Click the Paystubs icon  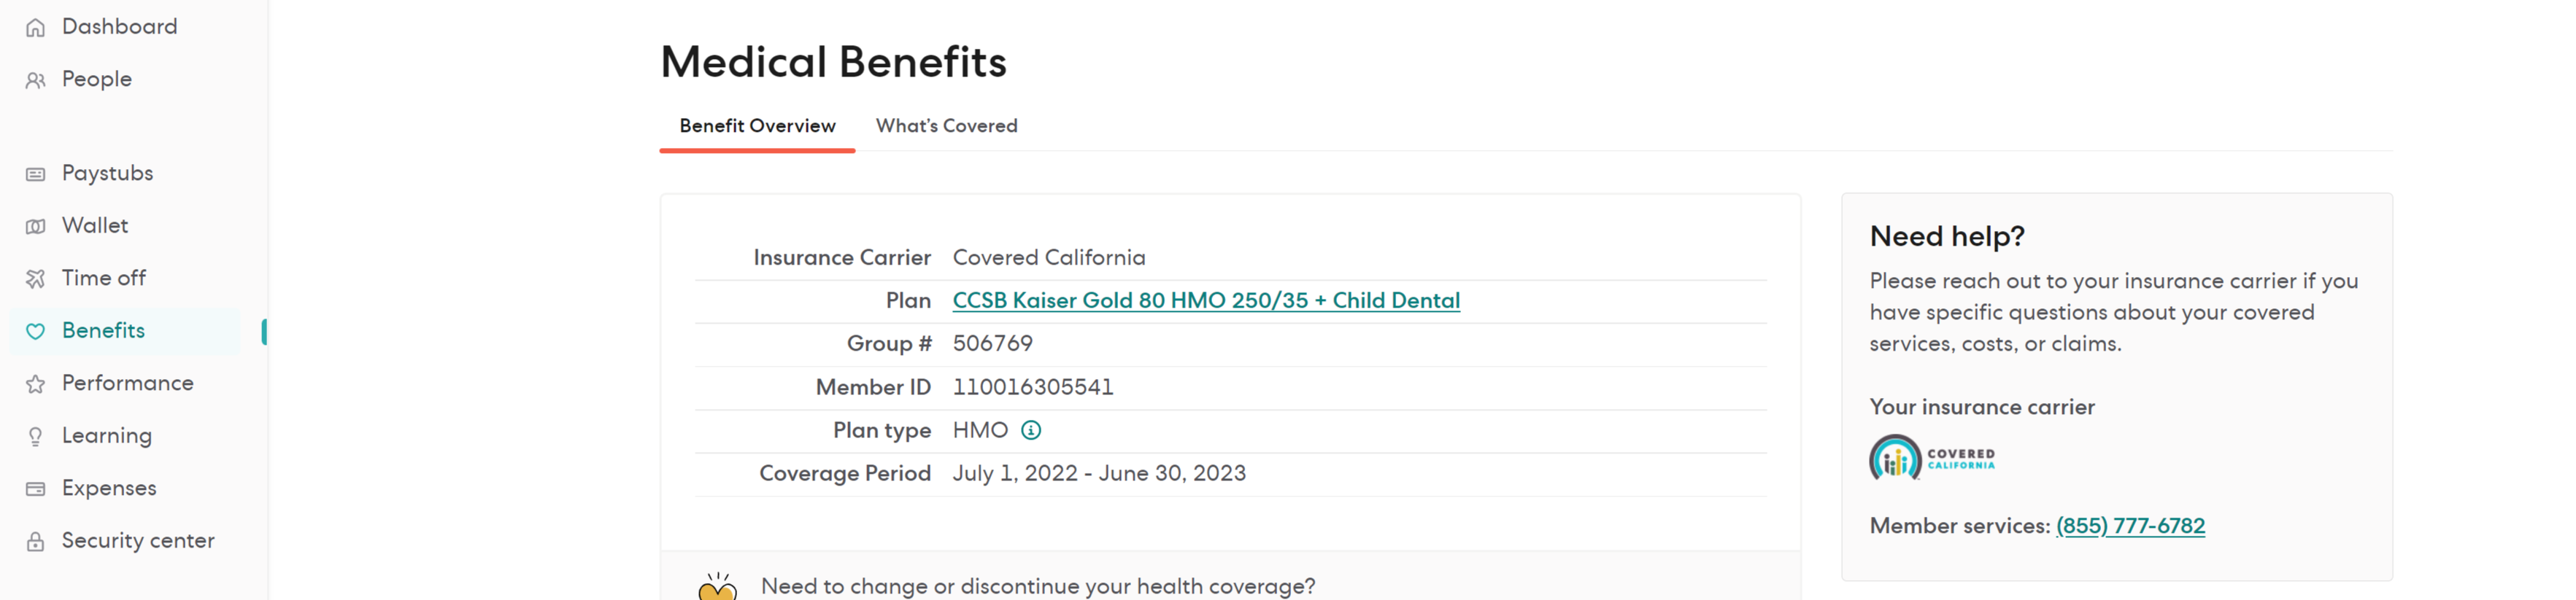pyautogui.click(x=36, y=175)
